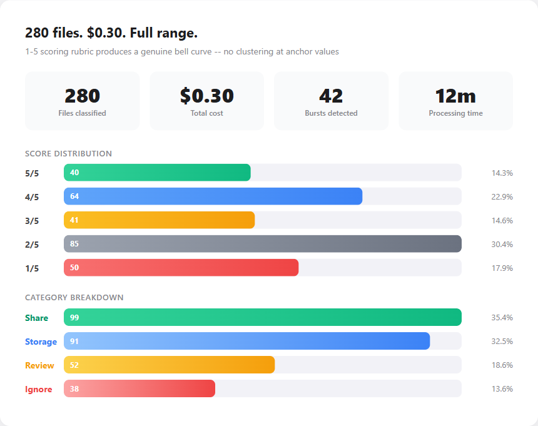Click the 4/5 score label
Screen dimensions: 538x426
click(x=32, y=197)
